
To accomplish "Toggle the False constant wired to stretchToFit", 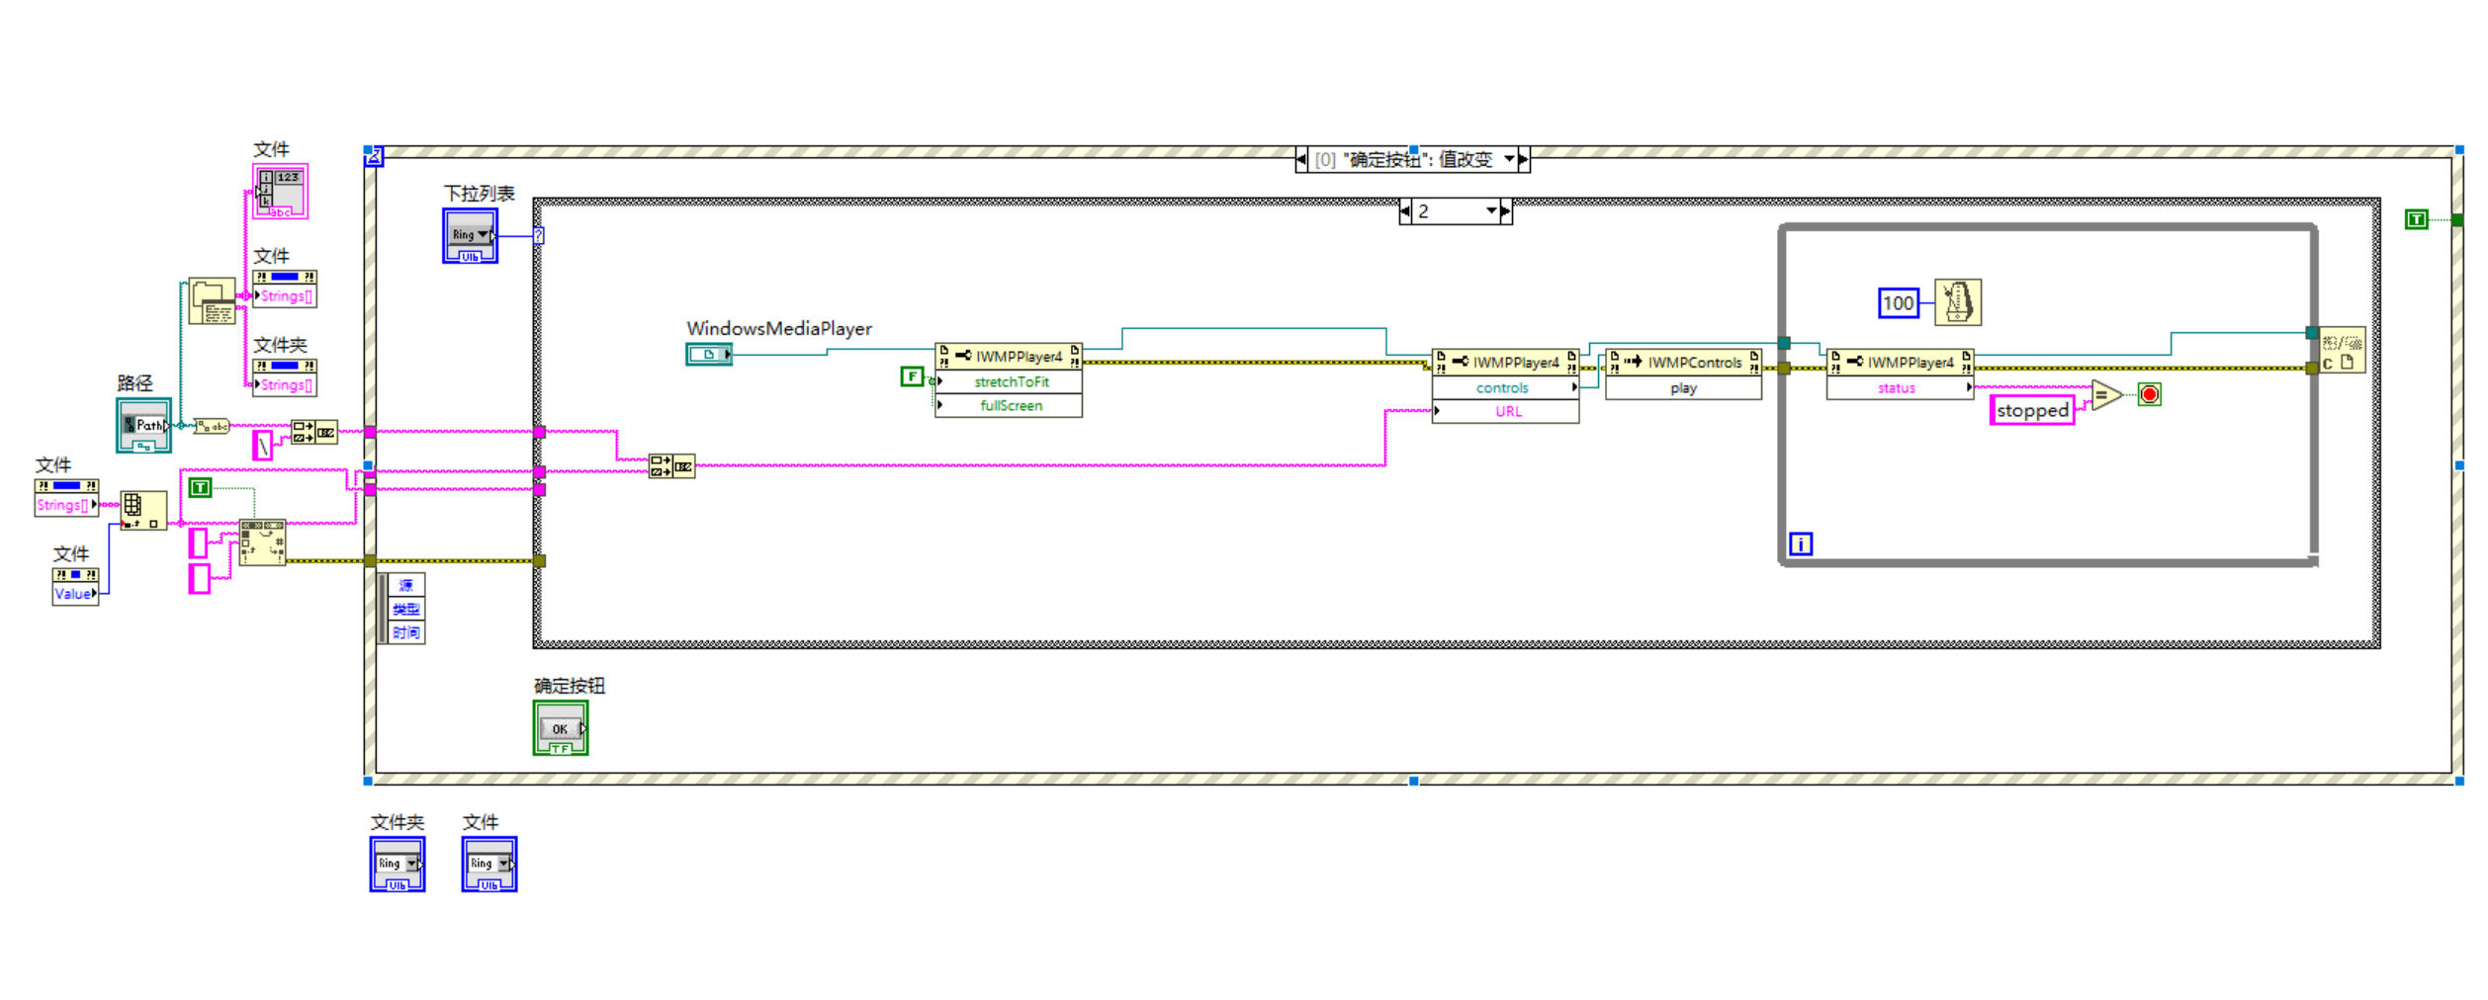I will 912,376.
